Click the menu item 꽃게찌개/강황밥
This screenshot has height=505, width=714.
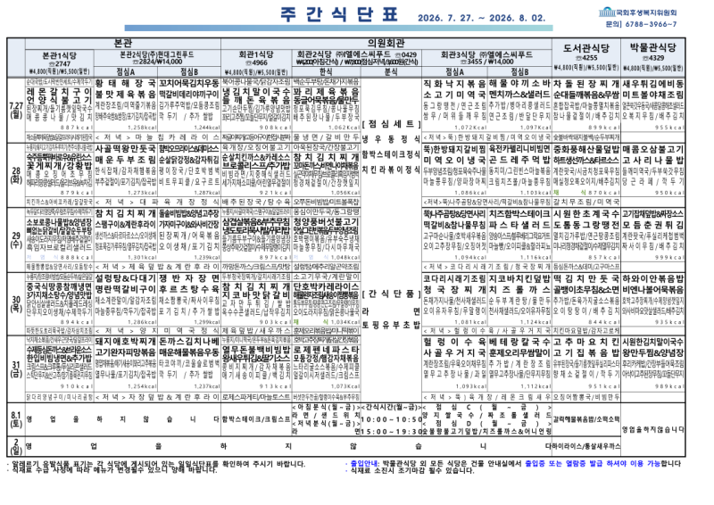click(x=59, y=166)
